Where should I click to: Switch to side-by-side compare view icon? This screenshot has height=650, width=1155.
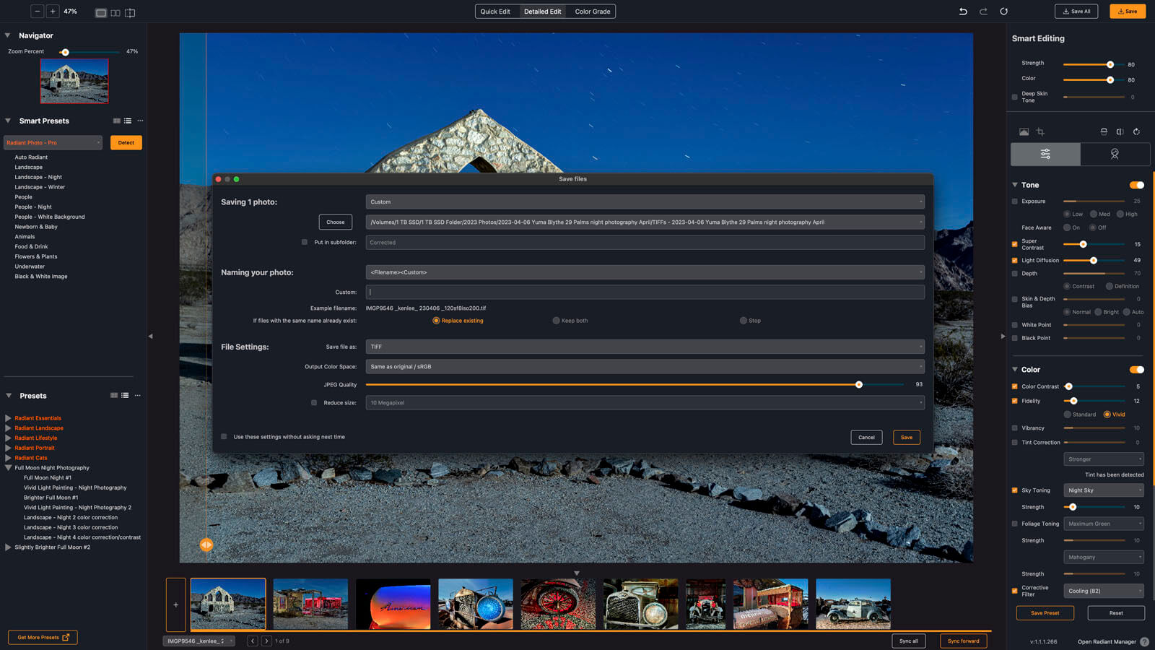point(115,13)
